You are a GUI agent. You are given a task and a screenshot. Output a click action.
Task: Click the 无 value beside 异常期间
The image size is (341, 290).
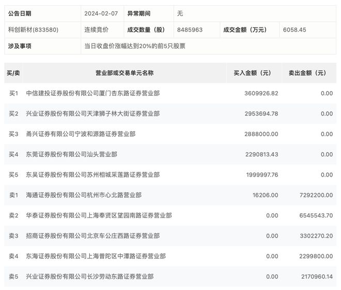(x=180, y=13)
